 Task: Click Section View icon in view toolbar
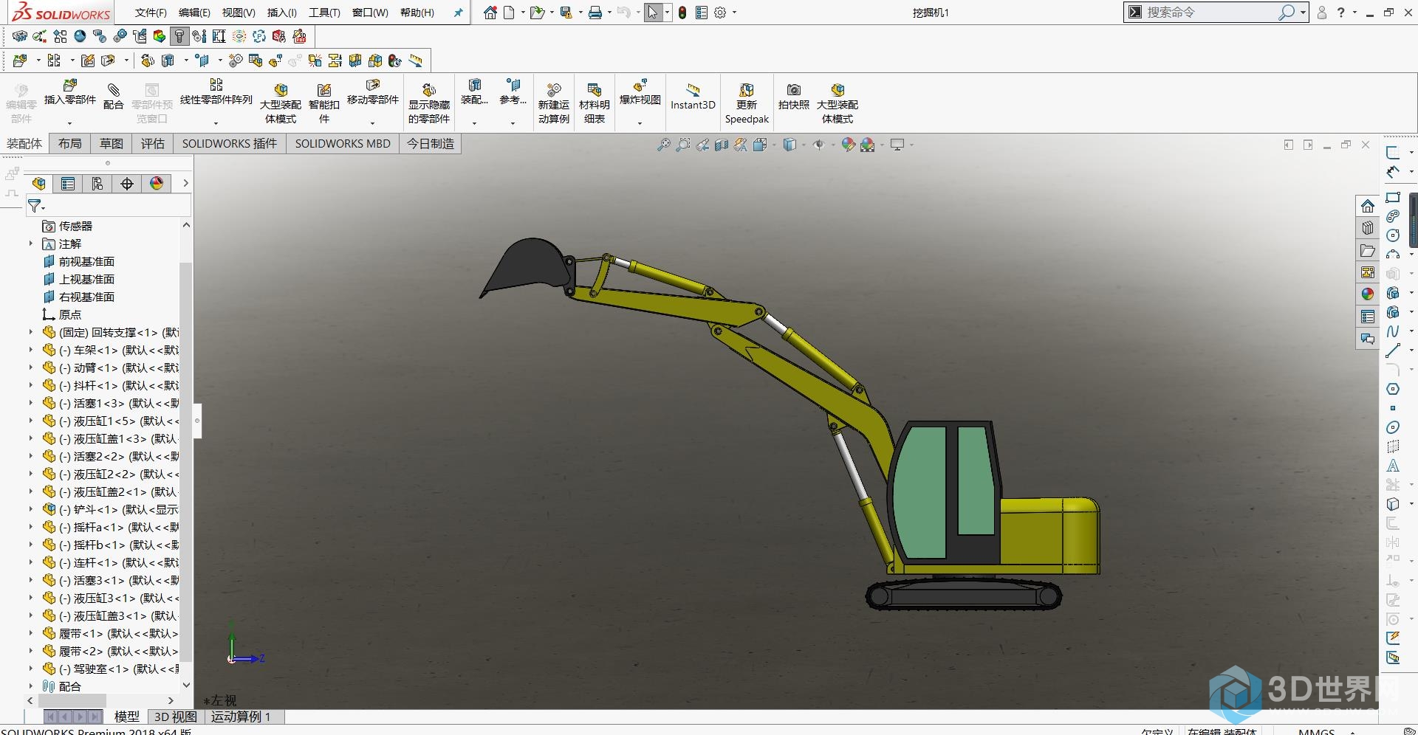point(722,145)
